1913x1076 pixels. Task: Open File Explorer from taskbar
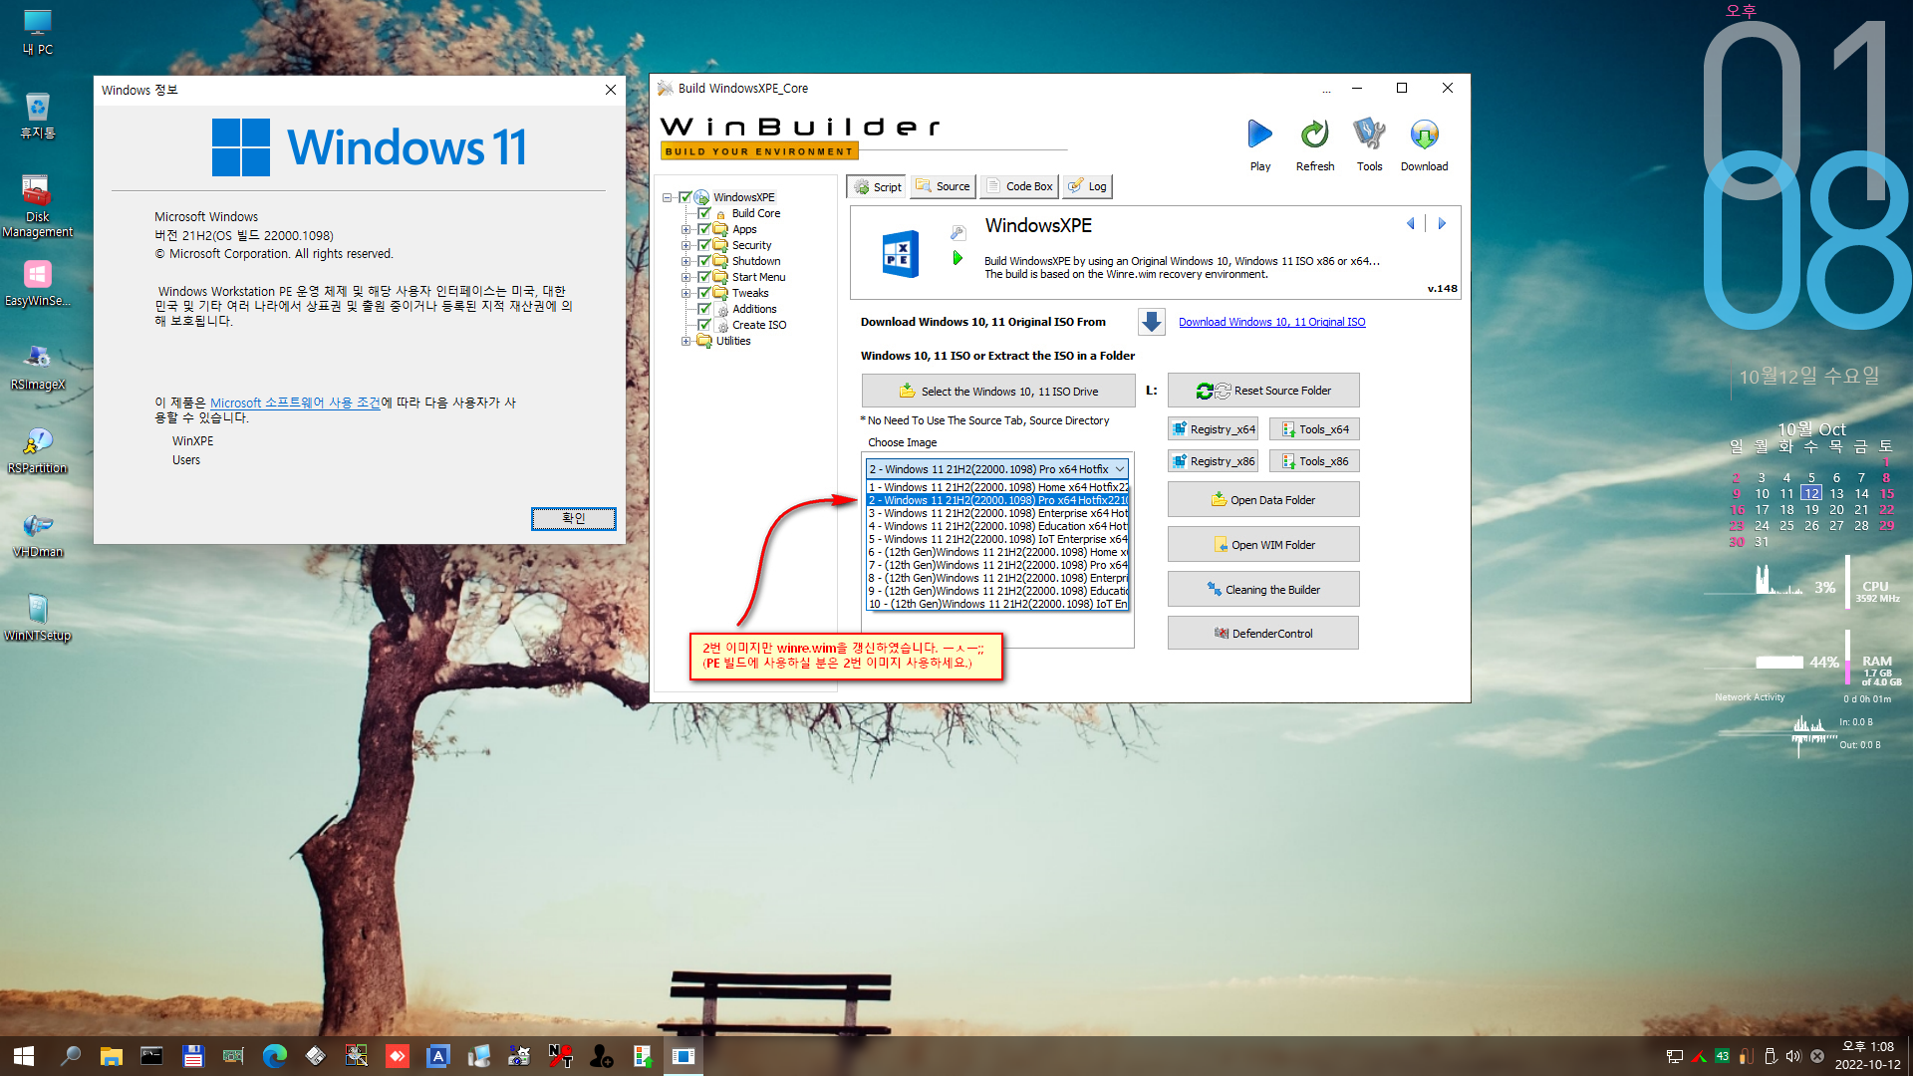(111, 1056)
